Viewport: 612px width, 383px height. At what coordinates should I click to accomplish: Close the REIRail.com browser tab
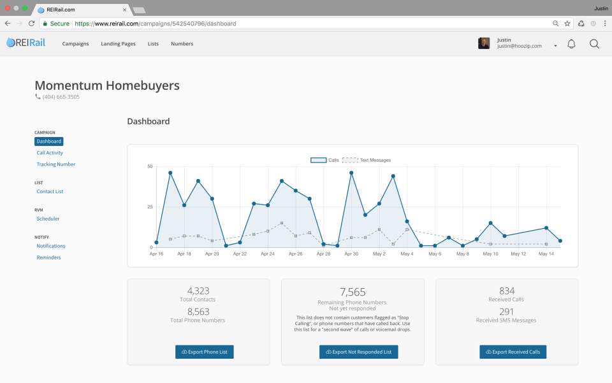coord(124,10)
